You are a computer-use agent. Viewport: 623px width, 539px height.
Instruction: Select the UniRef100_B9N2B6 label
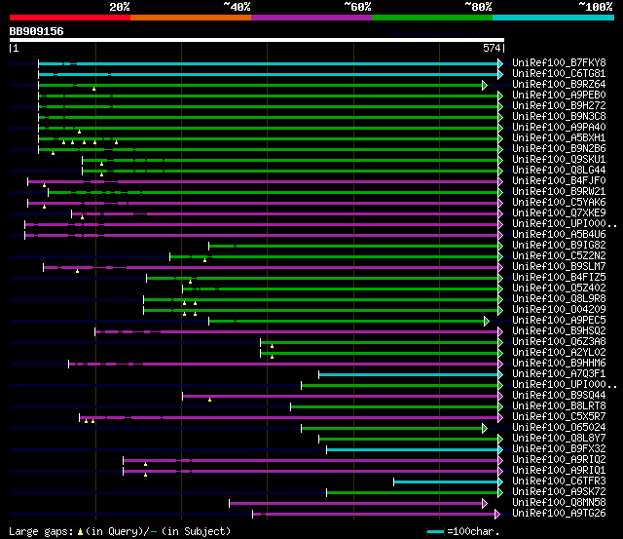click(559, 149)
